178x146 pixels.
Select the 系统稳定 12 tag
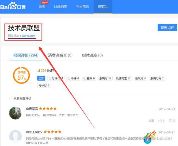coord(123,78)
